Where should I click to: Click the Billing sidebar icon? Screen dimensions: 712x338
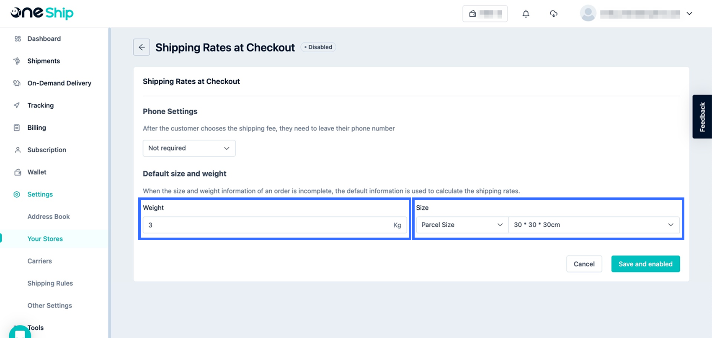(17, 128)
